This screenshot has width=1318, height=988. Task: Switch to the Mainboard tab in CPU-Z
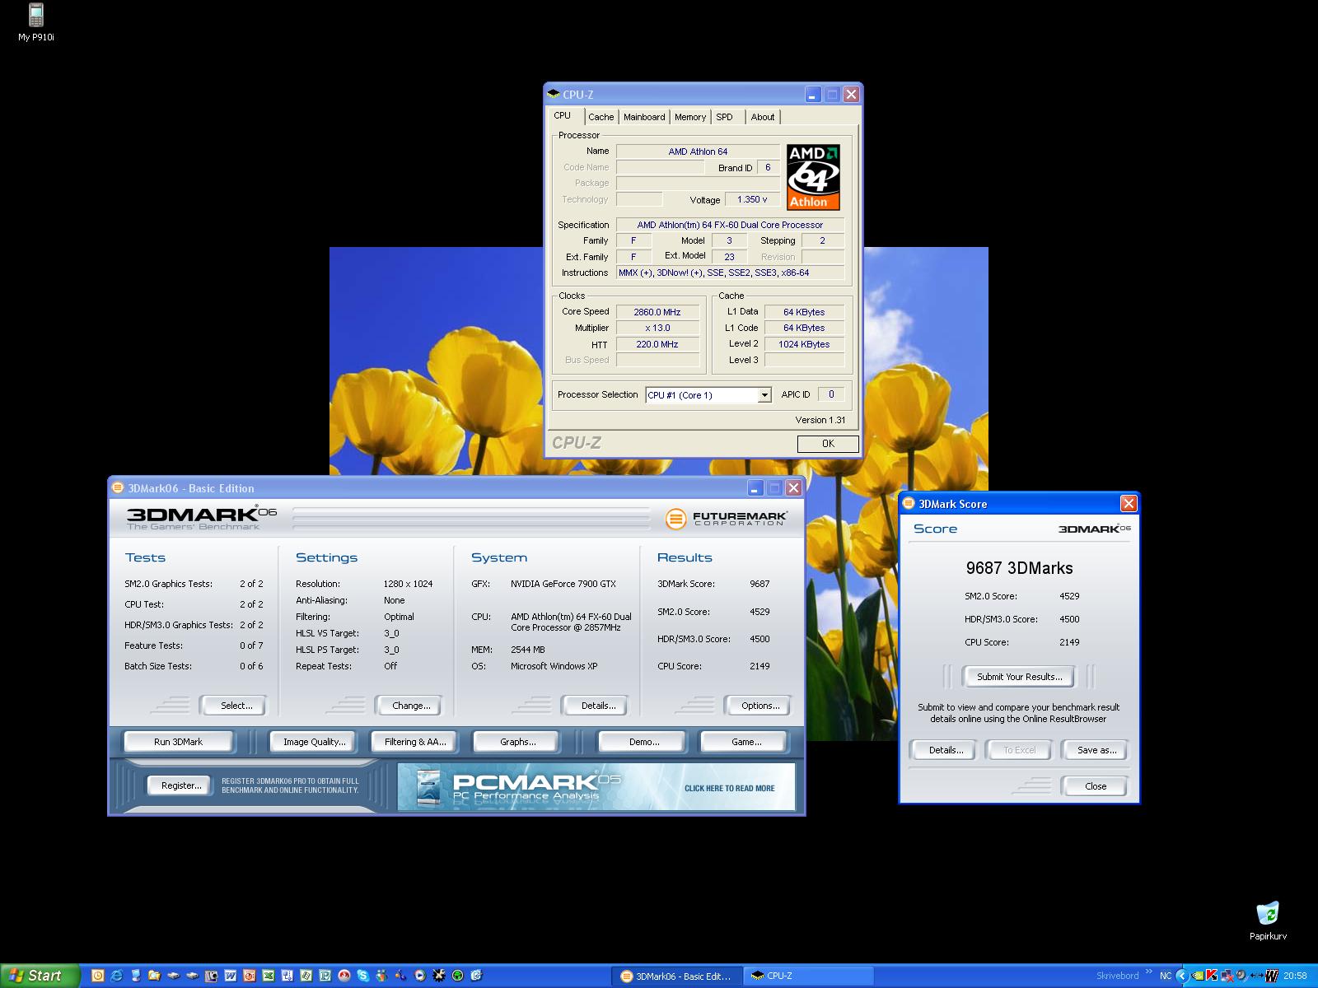pyautogui.click(x=644, y=117)
